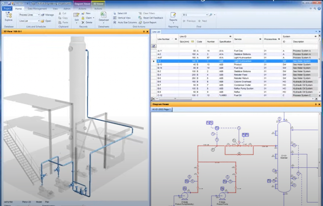The height and width of the screenshot is (206, 323).
Task: Toggle pin on Diagram Viewer panel
Action: click(x=316, y=104)
